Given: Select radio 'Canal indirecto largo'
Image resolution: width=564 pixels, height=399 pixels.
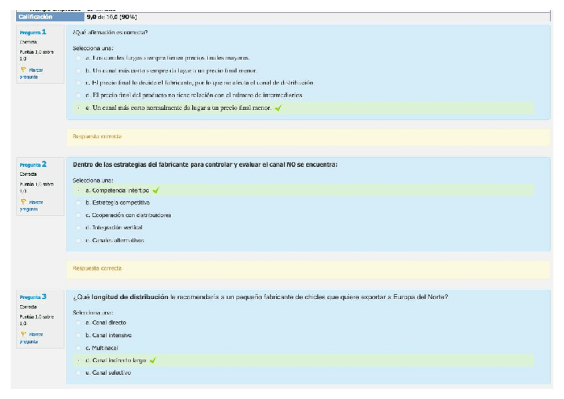Looking at the screenshot, I should click(x=78, y=360).
